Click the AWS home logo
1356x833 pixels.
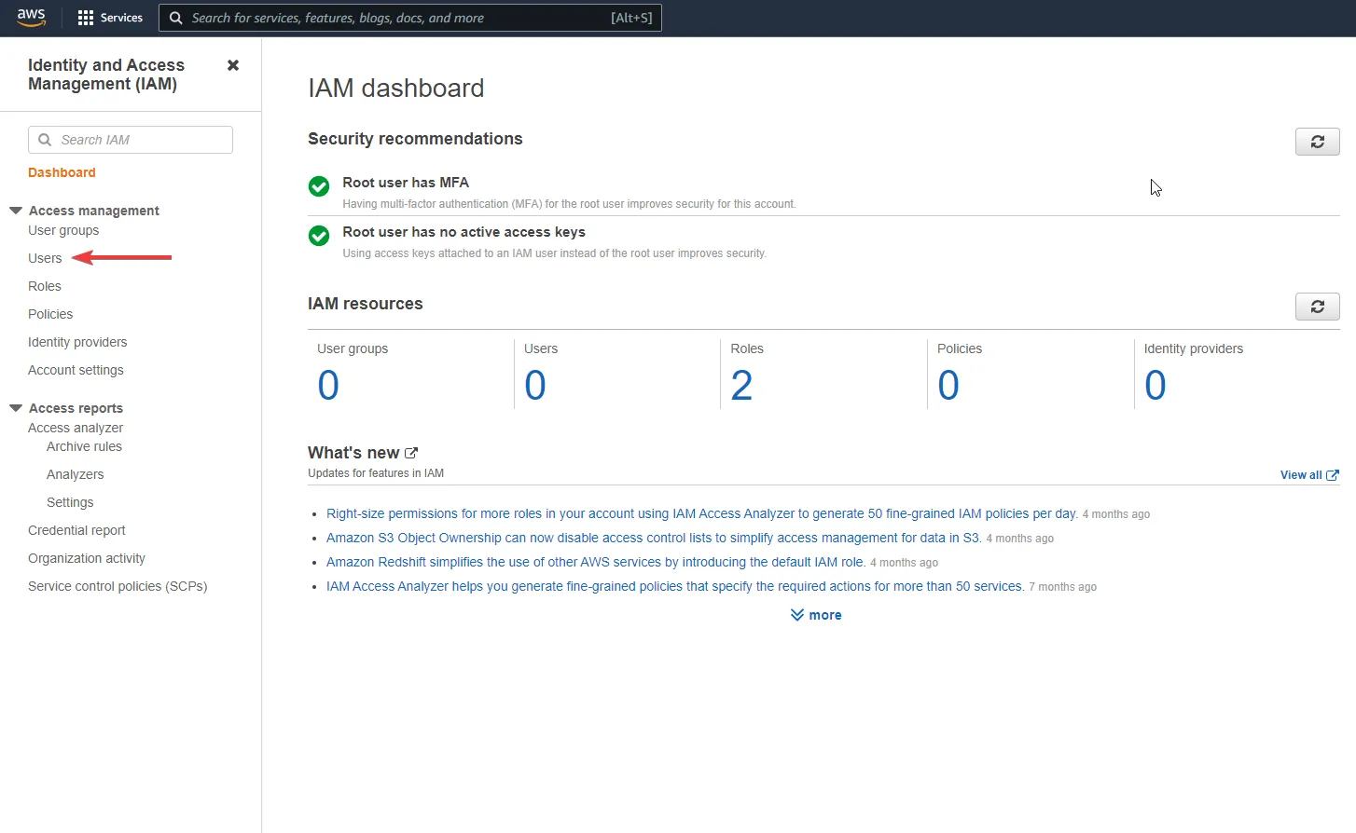[31, 17]
